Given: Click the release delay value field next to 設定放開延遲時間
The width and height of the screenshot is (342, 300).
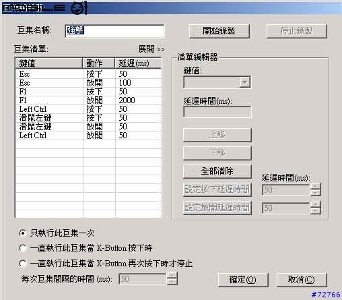Looking at the screenshot, I should click(286, 208).
